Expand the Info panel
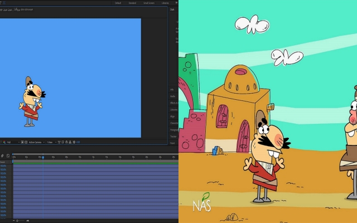Screen dimensions: 357x223 pos(172,90)
